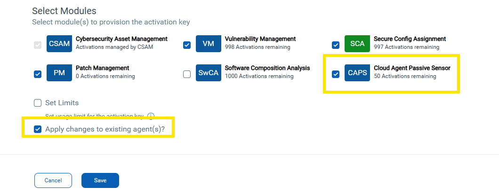Tick the Set Limits checkbox
This screenshot has height=195, width=499.
click(x=38, y=103)
